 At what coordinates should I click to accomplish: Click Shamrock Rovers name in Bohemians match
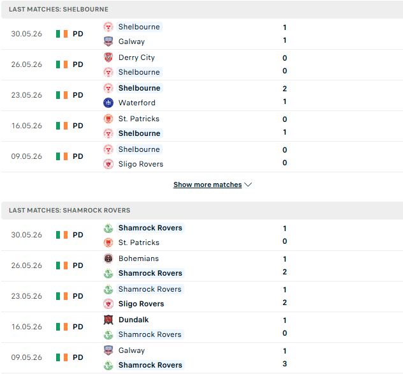click(150, 273)
